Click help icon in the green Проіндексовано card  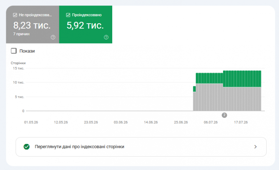click(106, 37)
